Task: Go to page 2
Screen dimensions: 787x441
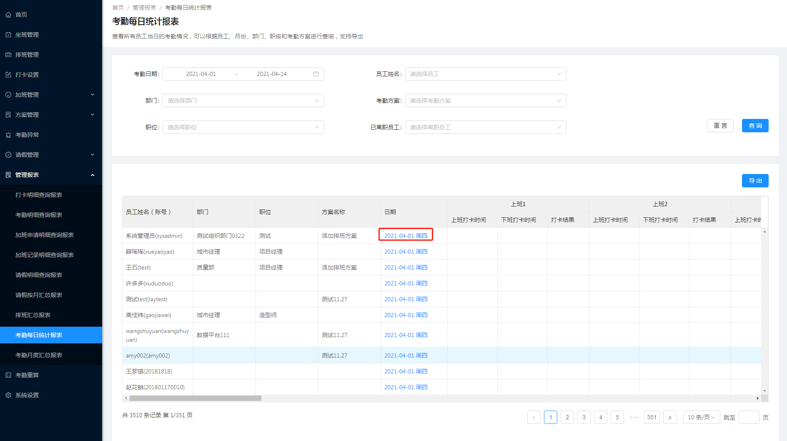Action: pos(567,417)
